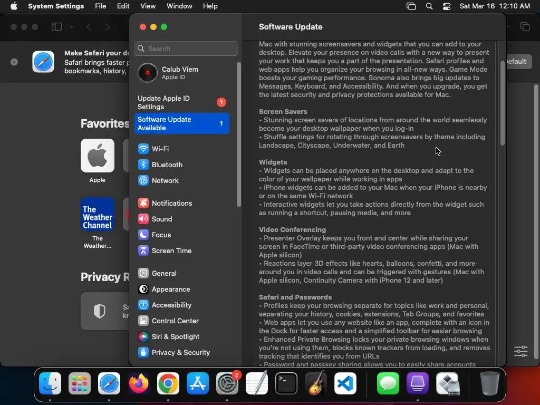The height and width of the screenshot is (405, 540).
Task: Click the Screen Savers heading
Action: (283, 112)
